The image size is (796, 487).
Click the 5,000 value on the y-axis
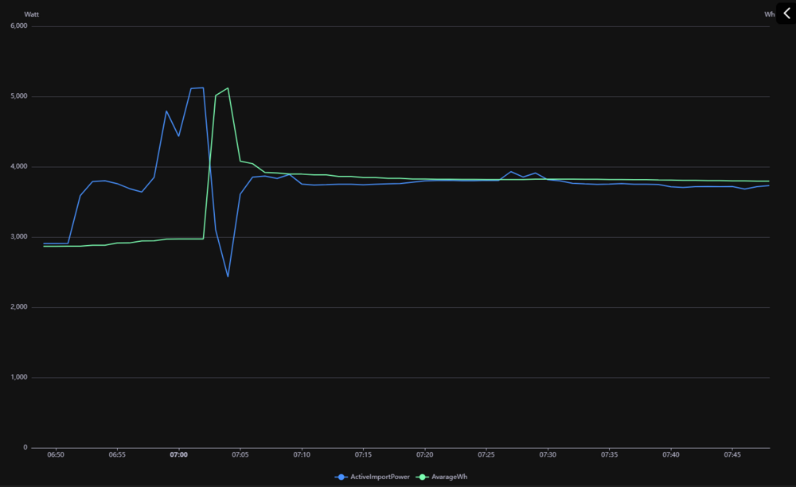(18, 96)
